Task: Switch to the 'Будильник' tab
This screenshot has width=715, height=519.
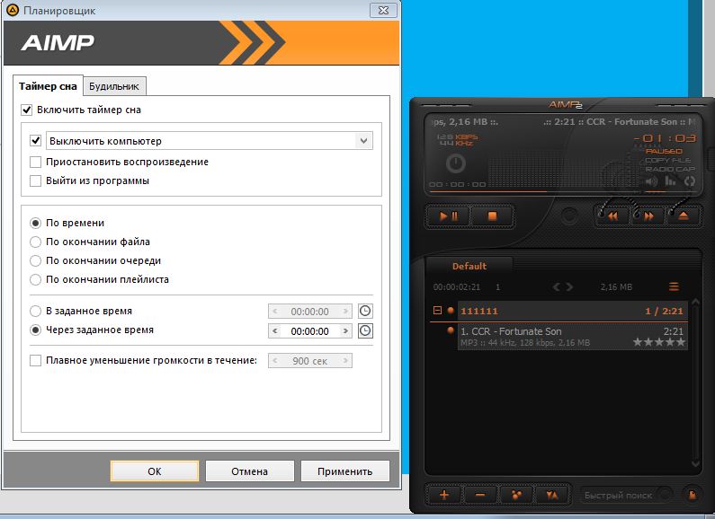Action: pos(114,86)
